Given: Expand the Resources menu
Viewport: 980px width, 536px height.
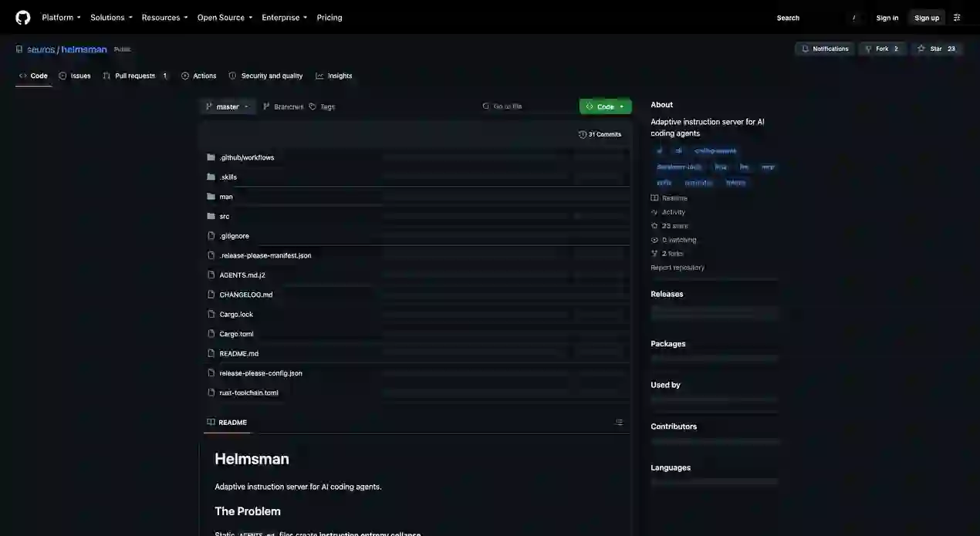Looking at the screenshot, I should click(164, 18).
